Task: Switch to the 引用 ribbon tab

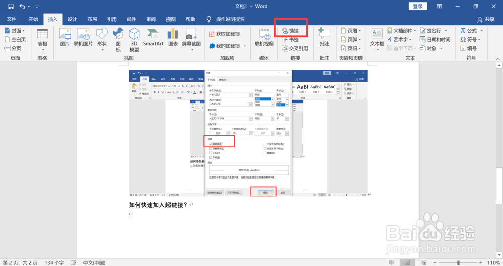Action: pyautogui.click(x=112, y=19)
